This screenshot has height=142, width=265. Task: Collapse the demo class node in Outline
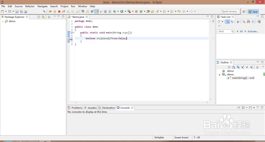pyautogui.click(x=219, y=75)
